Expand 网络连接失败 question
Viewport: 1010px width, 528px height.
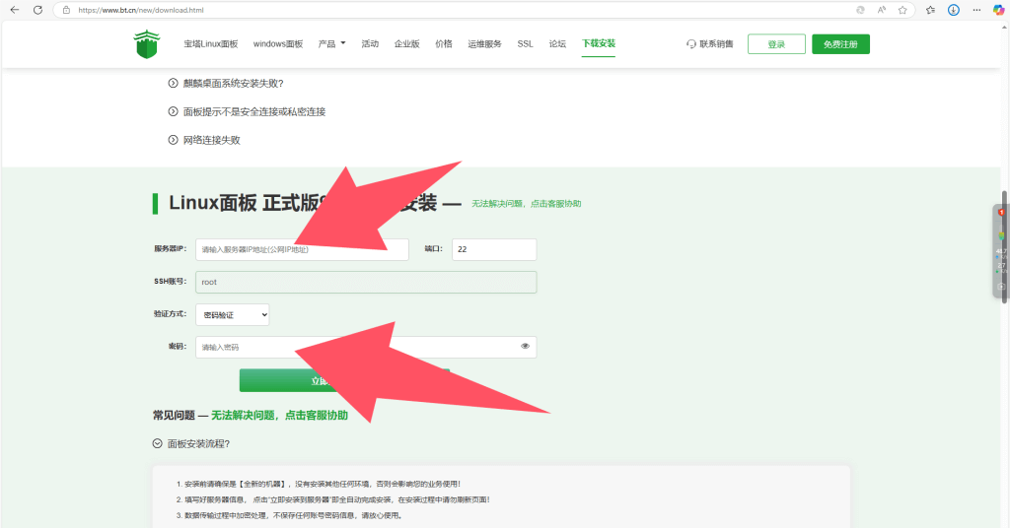204,140
